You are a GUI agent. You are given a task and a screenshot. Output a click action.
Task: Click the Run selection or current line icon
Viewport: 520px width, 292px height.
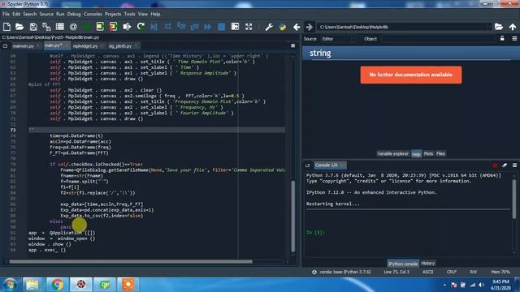click(127, 27)
